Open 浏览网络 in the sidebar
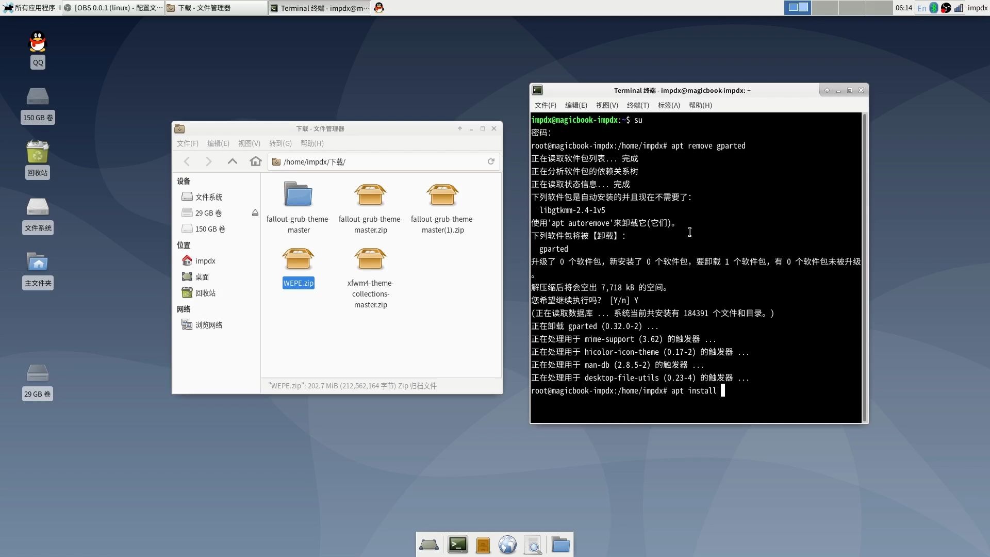This screenshot has width=990, height=557. [x=208, y=325]
